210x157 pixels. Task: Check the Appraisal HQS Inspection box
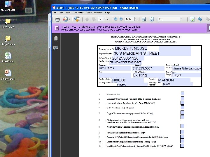click(182, 137)
